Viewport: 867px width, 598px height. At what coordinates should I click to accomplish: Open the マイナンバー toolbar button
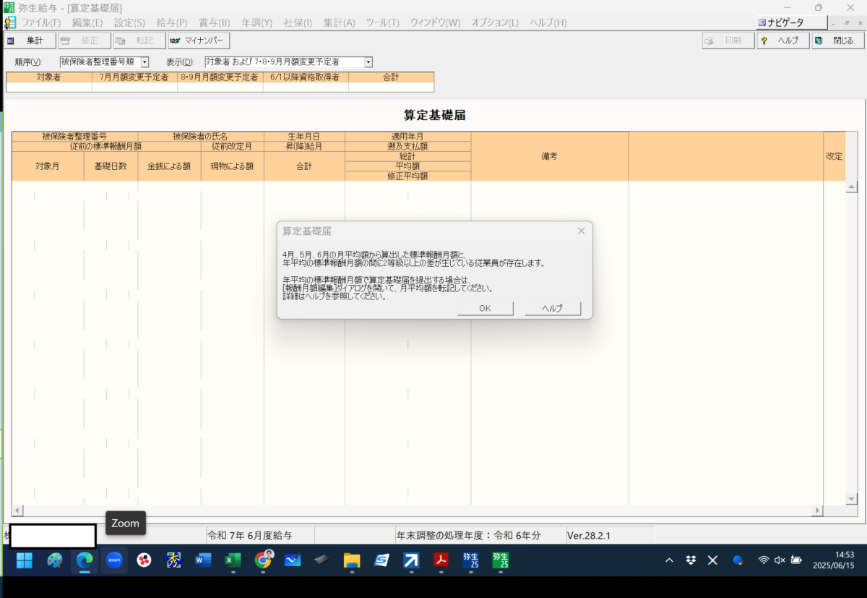199,40
